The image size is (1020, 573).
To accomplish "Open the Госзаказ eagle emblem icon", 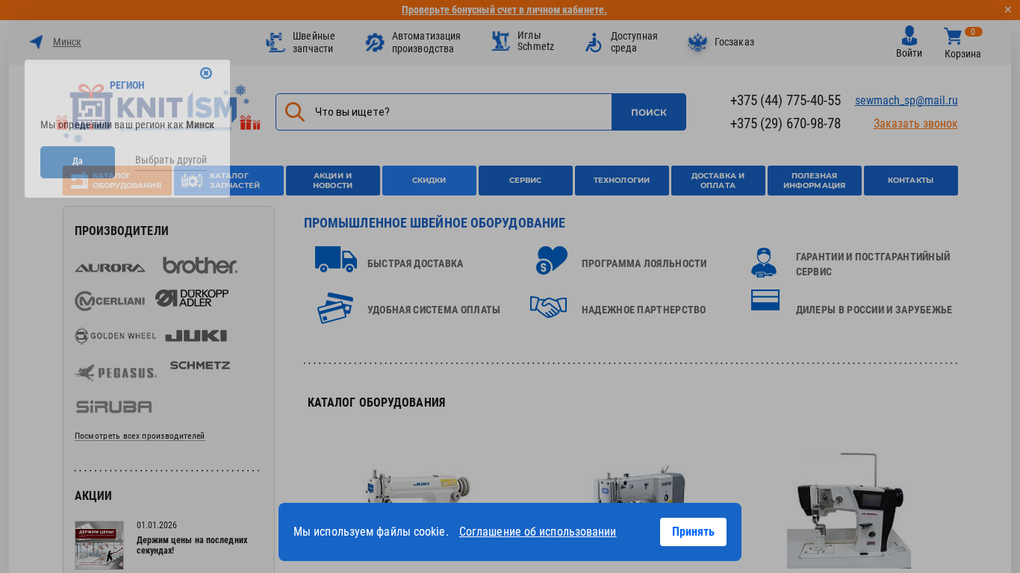I will click(x=697, y=42).
